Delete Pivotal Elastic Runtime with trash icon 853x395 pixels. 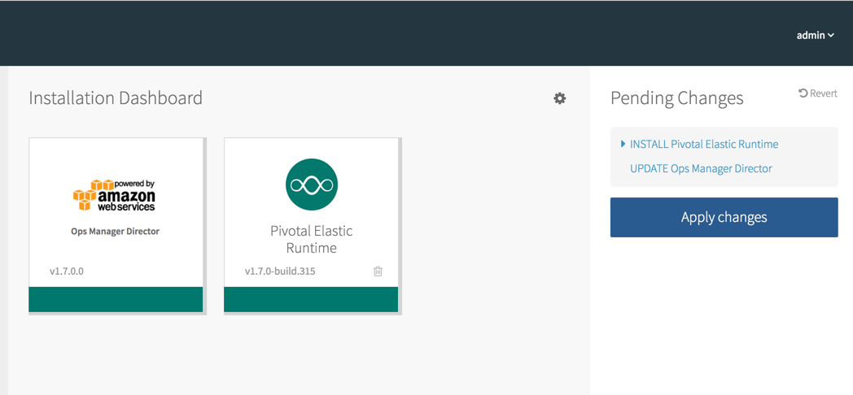(x=378, y=271)
